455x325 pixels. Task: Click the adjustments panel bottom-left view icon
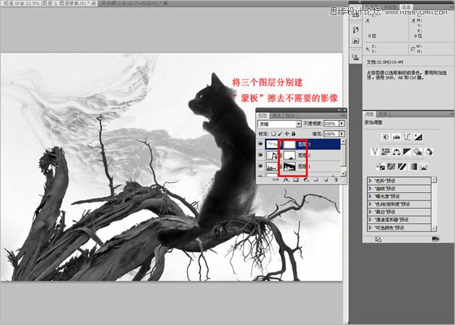coord(378,239)
